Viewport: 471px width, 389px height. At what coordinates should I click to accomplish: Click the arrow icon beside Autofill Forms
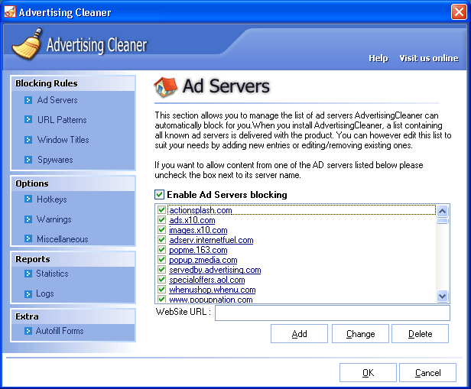[28, 331]
